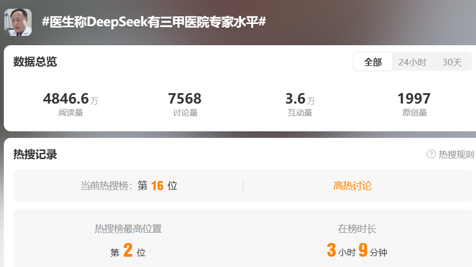The height and width of the screenshot is (267, 476).
Task: Click the 数据总览 section heading
Action: pyautogui.click(x=35, y=62)
